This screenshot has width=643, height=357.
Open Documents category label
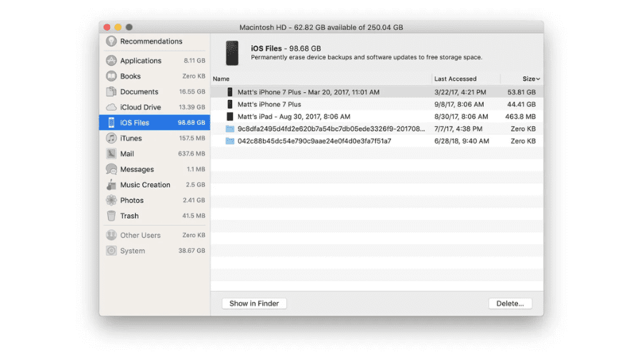(139, 91)
